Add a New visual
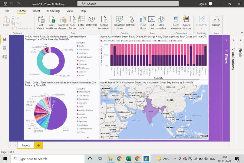Image resolution: width=244 pixels, height=163 pixels. coord(143,23)
